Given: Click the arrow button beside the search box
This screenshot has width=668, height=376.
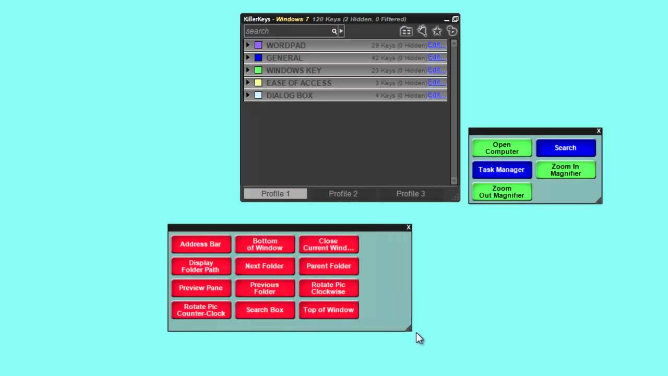Looking at the screenshot, I should (x=341, y=31).
